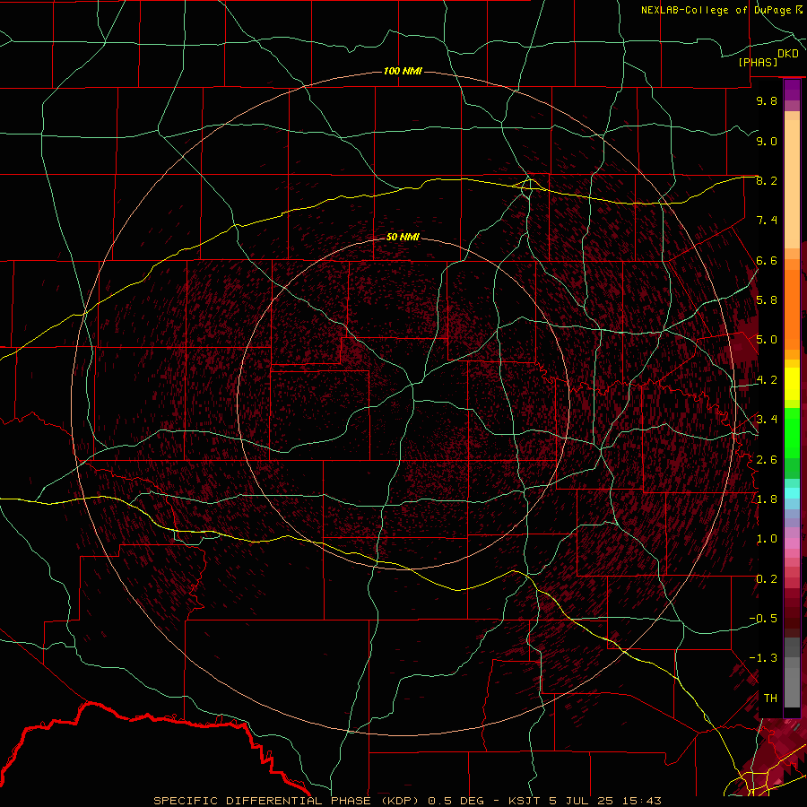Viewport: 807px width, 807px height.
Task: Click the yellow band of the color scale
Action: coord(792,384)
